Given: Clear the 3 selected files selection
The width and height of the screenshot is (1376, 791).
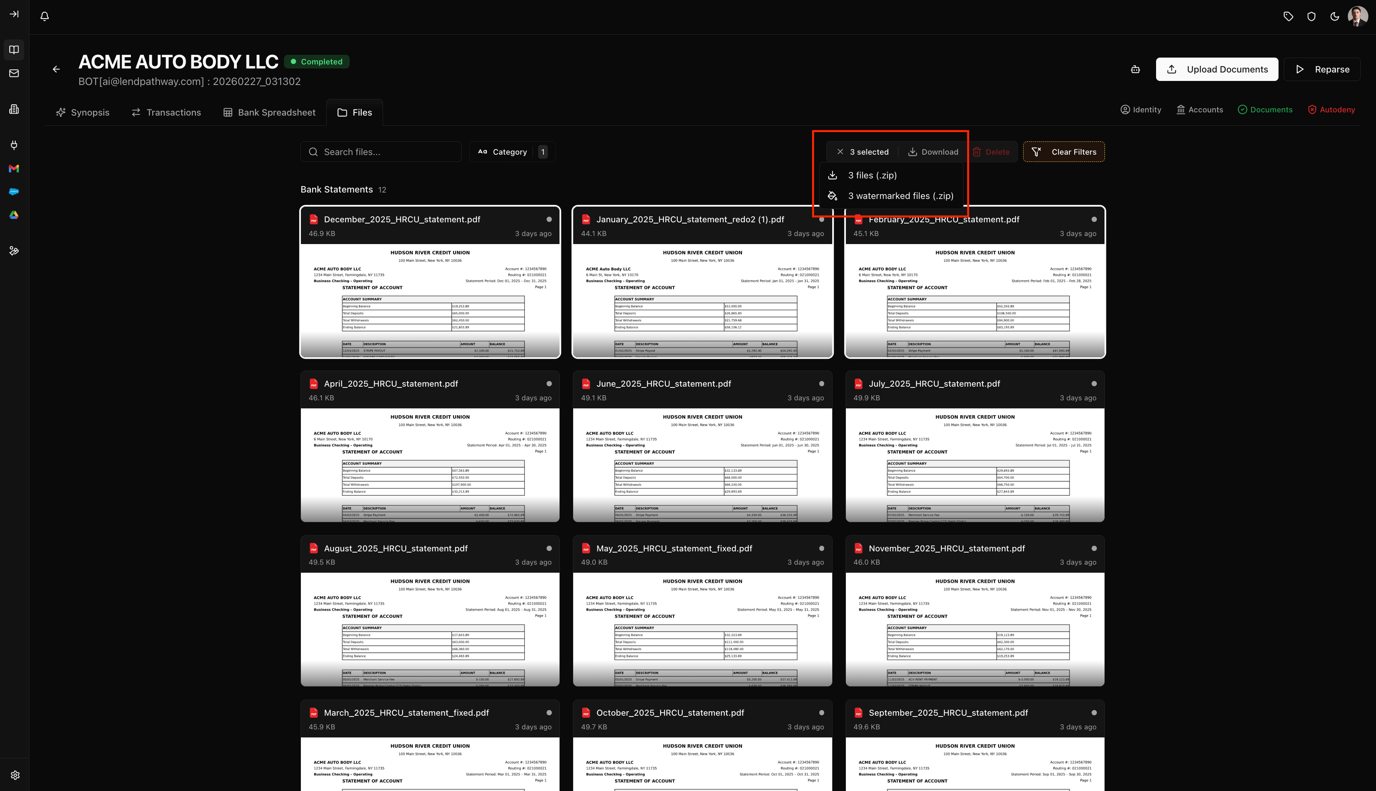Looking at the screenshot, I should coord(840,152).
